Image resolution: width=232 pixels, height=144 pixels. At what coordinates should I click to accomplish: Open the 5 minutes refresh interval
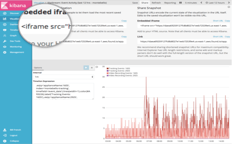coord(191,3)
